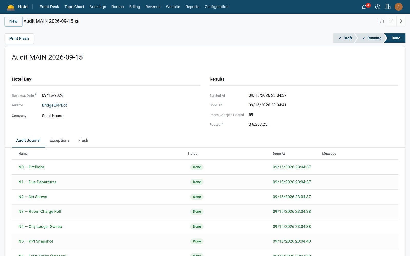The width and height of the screenshot is (410, 256).
Task: Open the N3 — Room Charge Roll row
Action: tap(205, 212)
